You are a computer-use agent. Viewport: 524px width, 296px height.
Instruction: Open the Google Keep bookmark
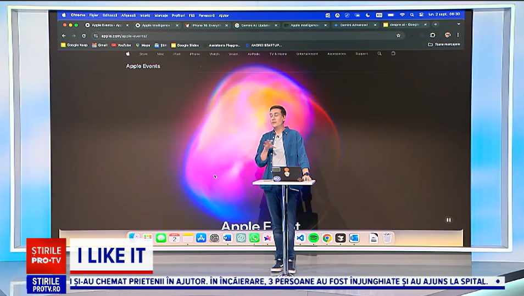point(74,45)
